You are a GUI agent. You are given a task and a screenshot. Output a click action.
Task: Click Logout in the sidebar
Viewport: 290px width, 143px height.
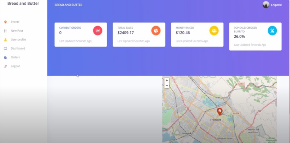15,66
